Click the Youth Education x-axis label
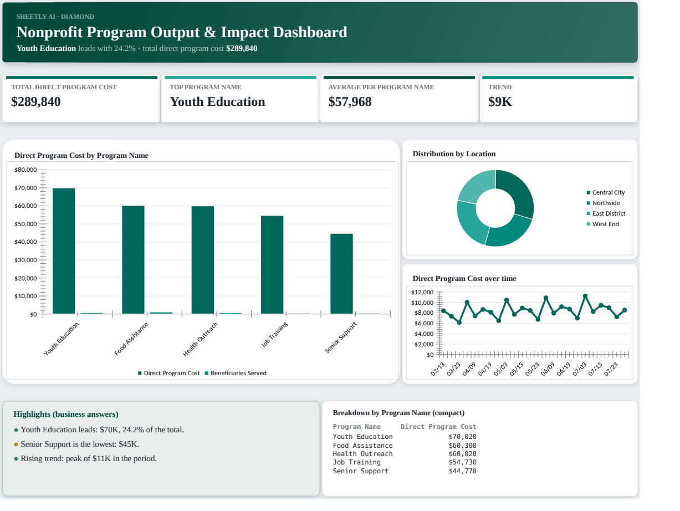Viewport: 680px width, 511px height. coord(62,339)
